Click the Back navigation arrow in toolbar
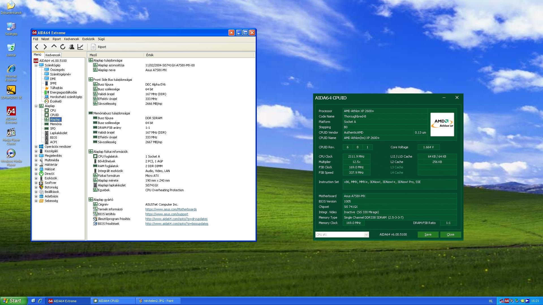This screenshot has height=305, width=543. [x=36, y=47]
